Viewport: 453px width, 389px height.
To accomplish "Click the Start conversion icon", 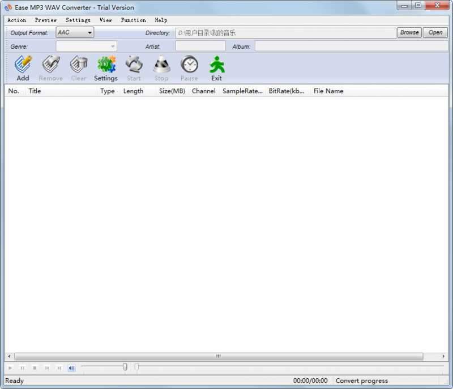I will click(x=134, y=68).
